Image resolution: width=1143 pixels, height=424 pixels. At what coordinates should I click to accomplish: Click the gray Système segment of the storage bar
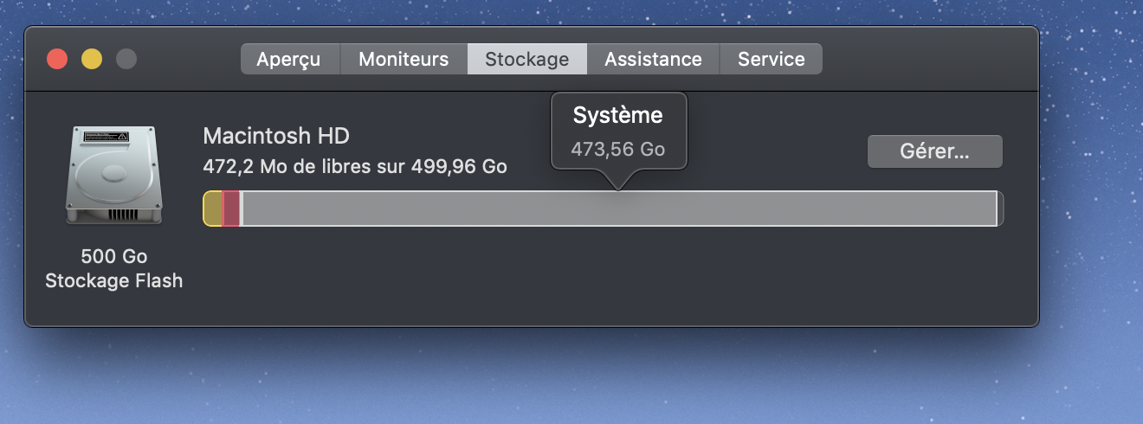(x=618, y=209)
